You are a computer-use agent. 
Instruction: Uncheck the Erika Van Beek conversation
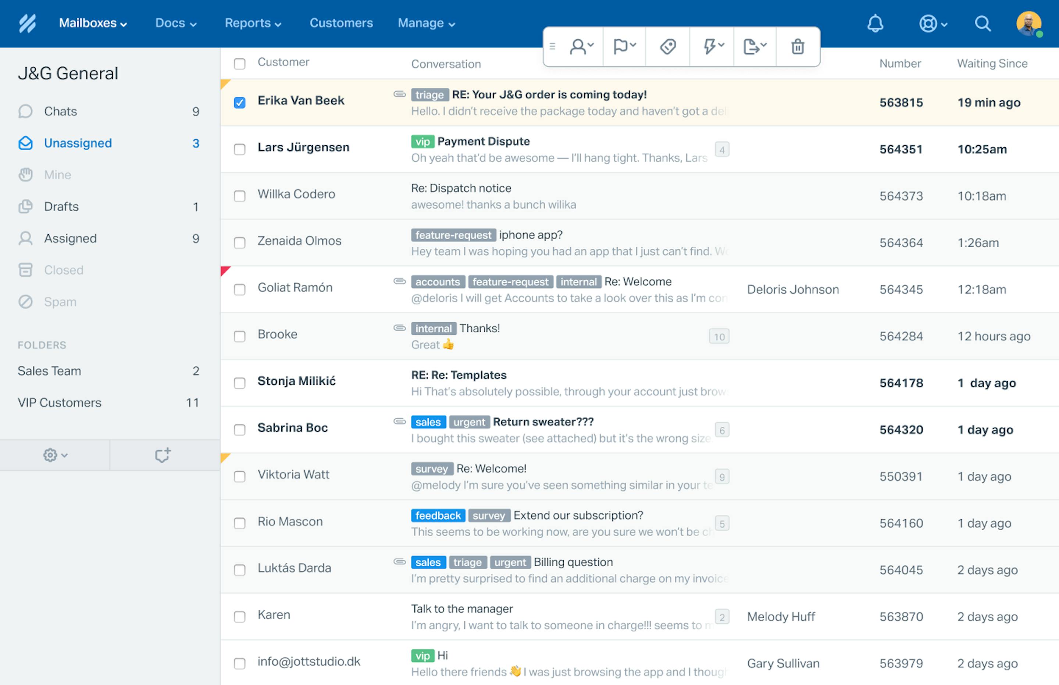click(239, 102)
